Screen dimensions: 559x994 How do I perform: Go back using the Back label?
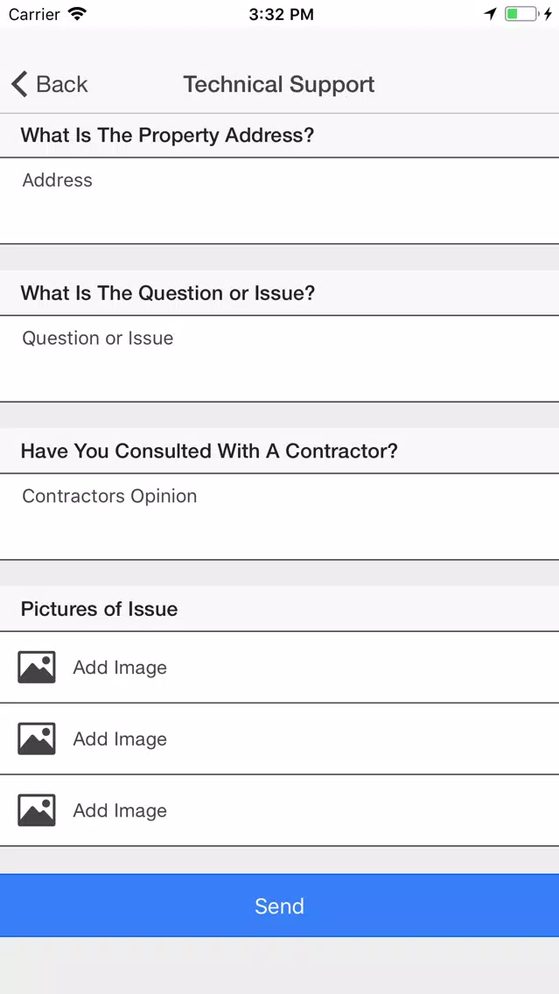[61, 84]
